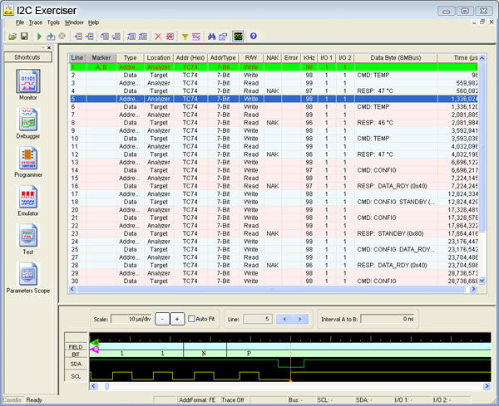499x406 pixels.
Task: Click the trace table up scroll arrow
Action: pyautogui.click(x=482, y=58)
